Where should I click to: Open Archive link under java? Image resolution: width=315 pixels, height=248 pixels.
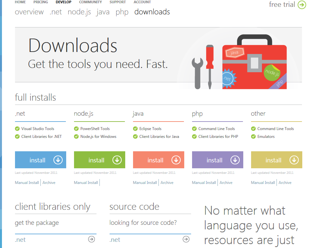(167, 183)
